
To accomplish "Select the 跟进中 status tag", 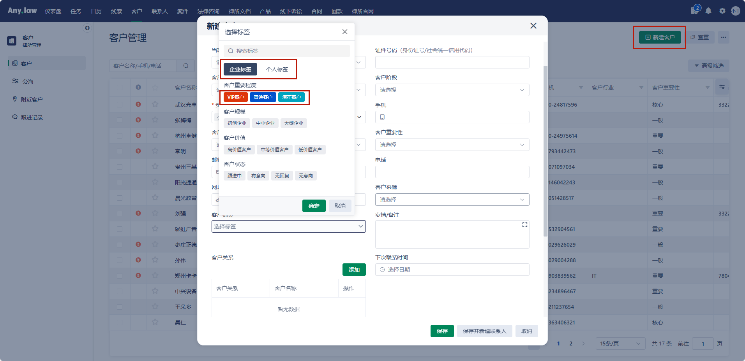I will pos(235,176).
